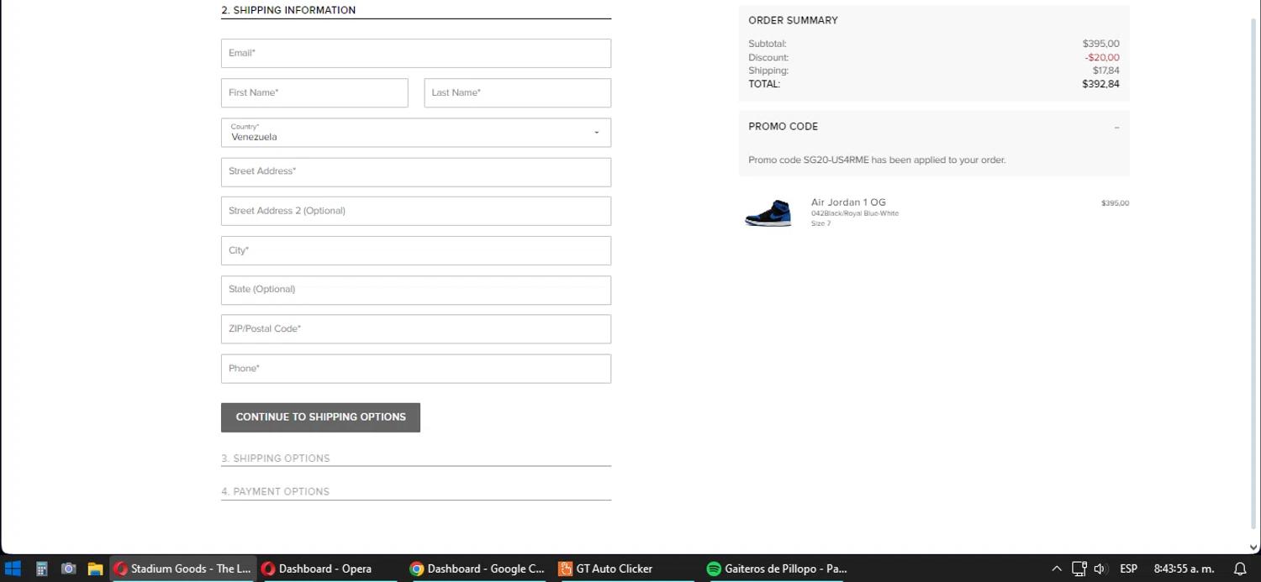Screen dimensions: 1261x582
Task: Open the Air Jordan 1 OG shoe thumbnail
Action: pyautogui.click(x=768, y=212)
